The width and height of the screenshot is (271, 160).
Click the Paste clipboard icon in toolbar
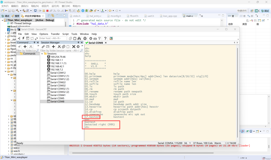75,38
